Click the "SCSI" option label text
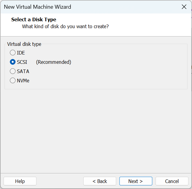 tap(22, 62)
